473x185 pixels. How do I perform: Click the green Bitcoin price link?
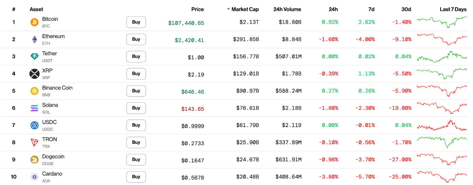click(x=186, y=23)
